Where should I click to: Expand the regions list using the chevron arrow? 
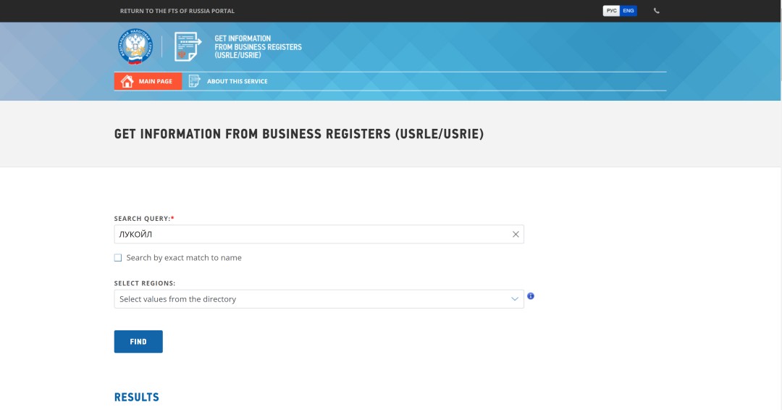coord(515,299)
